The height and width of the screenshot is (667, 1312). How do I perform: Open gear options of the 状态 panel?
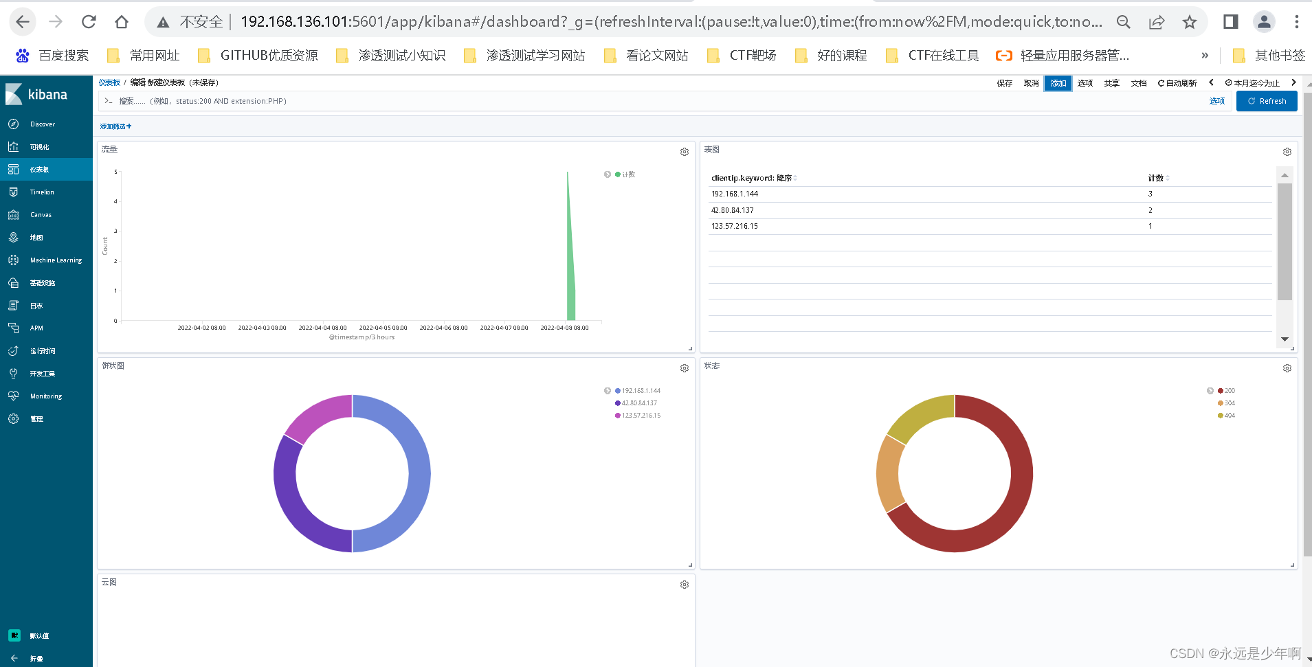[1287, 368]
